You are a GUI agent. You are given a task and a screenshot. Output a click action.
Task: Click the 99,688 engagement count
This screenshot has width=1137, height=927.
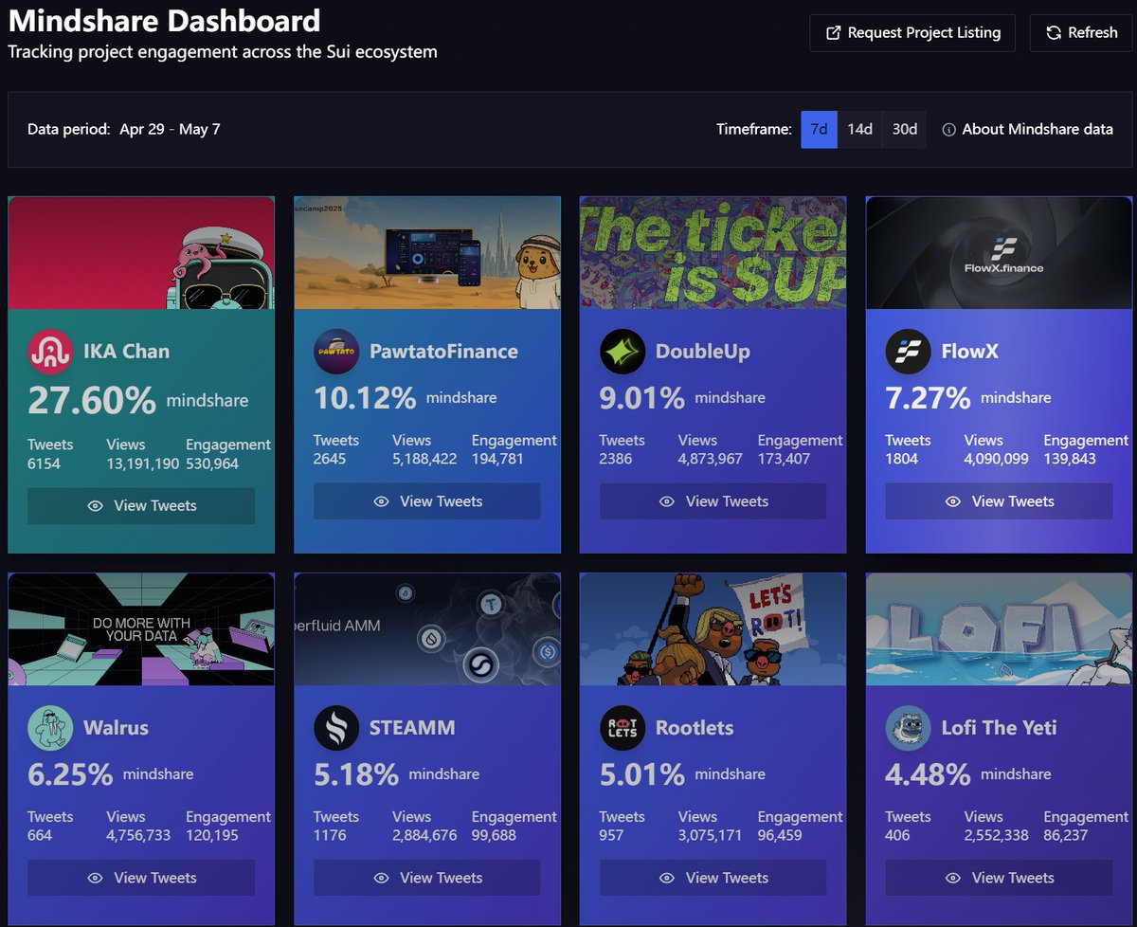(495, 835)
